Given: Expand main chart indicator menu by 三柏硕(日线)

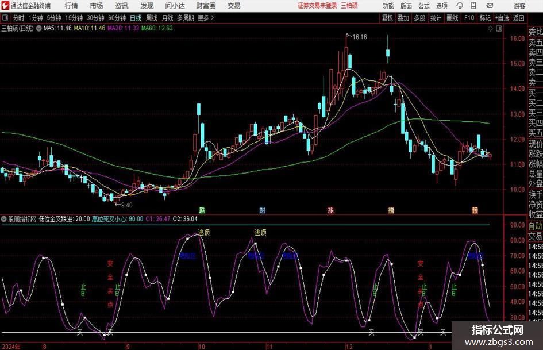Looking at the screenshot, I should 39,28.
